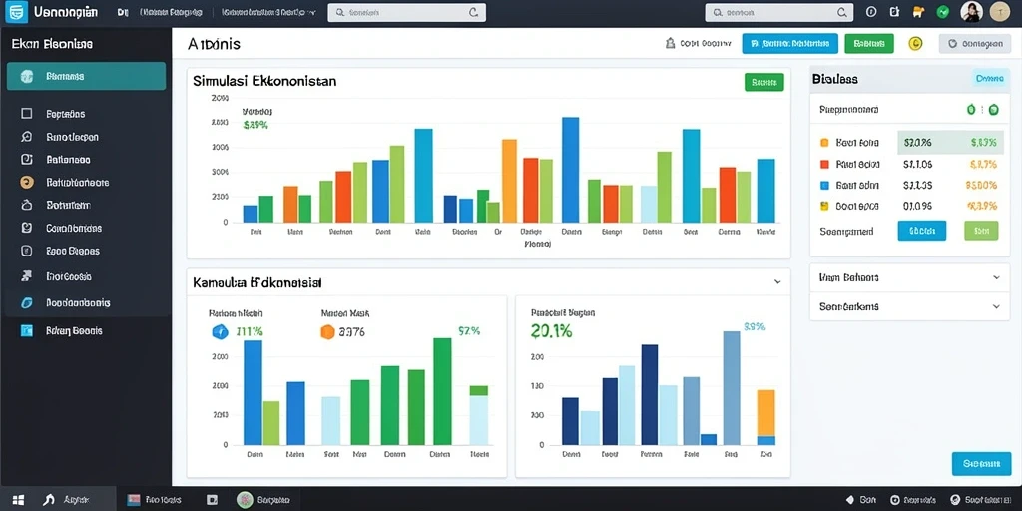Select the orange hexagon icon in lower chart
Screen dimensions: 1022x511
[327, 332]
